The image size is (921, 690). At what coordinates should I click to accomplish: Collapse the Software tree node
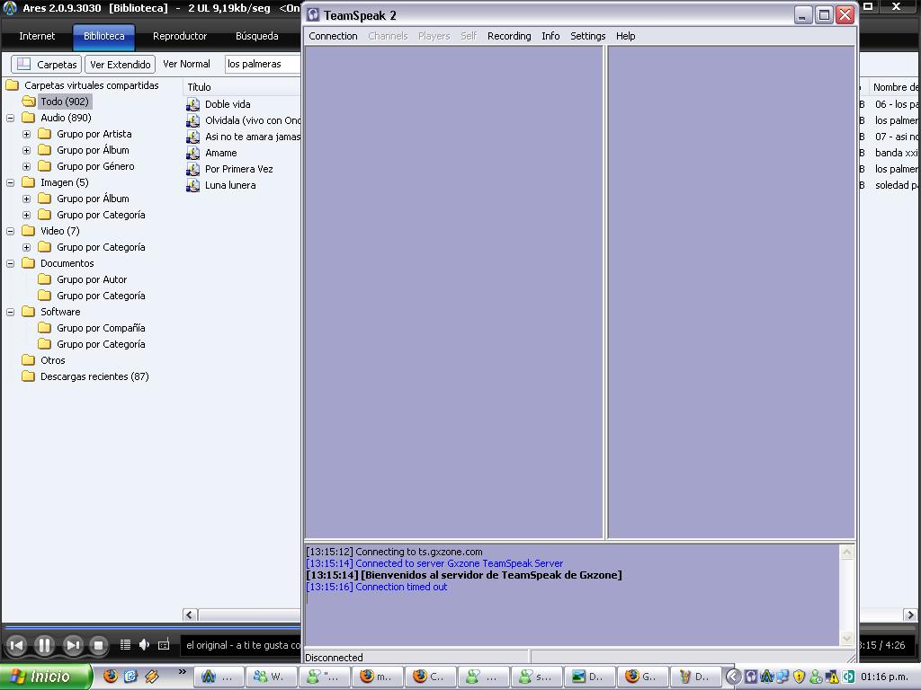pyautogui.click(x=11, y=312)
